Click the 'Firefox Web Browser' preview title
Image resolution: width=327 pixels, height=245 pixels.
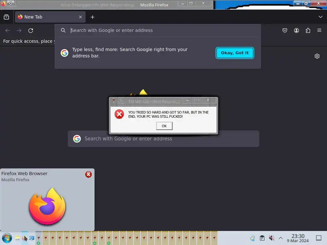click(24, 173)
